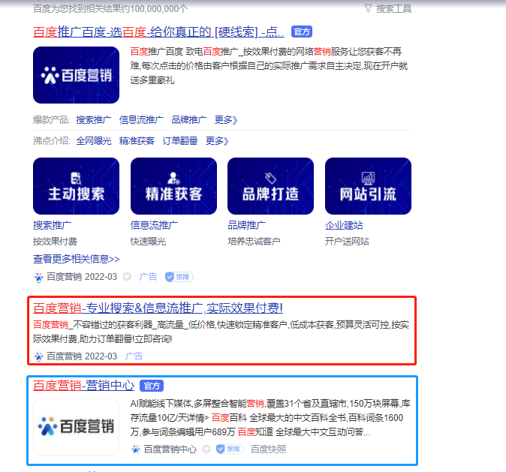
Task: Expand 更多 in 爆款产品 row
Action: [x=226, y=120]
